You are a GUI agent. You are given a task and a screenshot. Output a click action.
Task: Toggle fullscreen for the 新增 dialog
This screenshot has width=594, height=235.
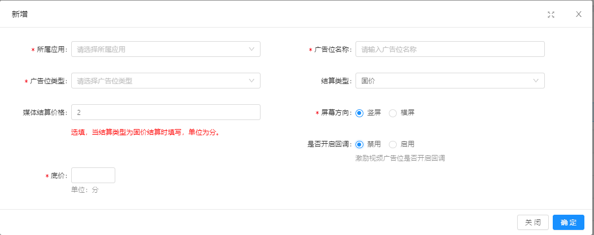550,15
